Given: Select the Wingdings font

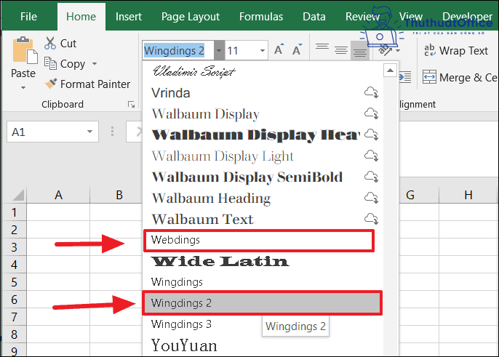Looking at the screenshot, I should coord(263,282).
